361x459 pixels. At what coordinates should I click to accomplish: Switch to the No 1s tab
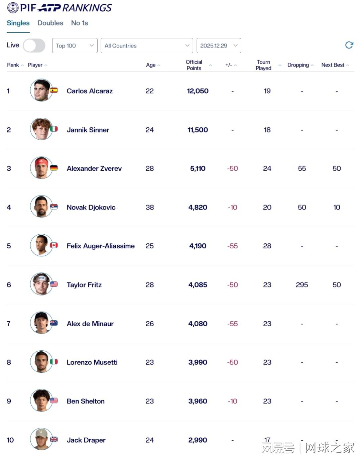[x=80, y=23]
